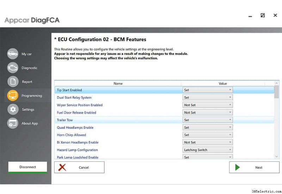
Task: Click the green play arrow on Next
Action: (237, 167)
